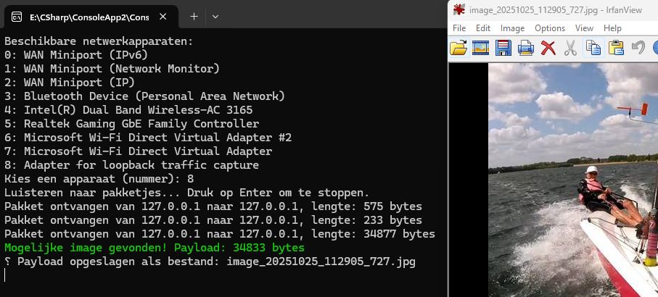Copy the image using the Copy icon
Viewport: 658px width, 297px height.
593,49
